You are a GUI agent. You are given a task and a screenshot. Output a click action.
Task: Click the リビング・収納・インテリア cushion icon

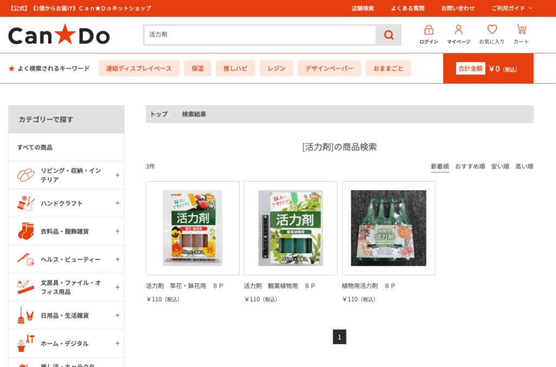[26, 175]
